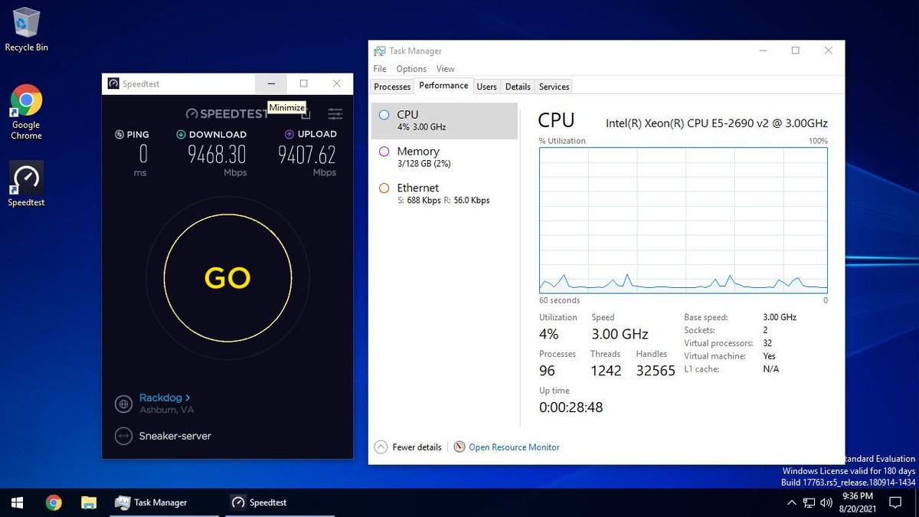The height and width of the screenshot is (517, 919).
Task: Click the CPU utilization graph
Action: pyautogui.click(x=683, y=221)
